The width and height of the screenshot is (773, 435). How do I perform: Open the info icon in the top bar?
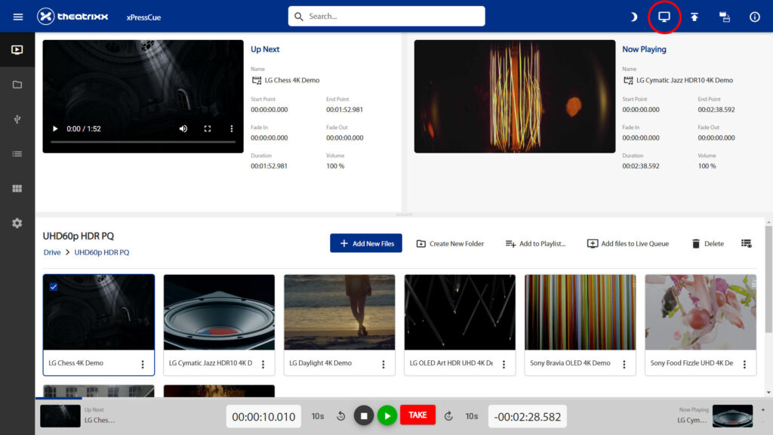click(754, 17)
